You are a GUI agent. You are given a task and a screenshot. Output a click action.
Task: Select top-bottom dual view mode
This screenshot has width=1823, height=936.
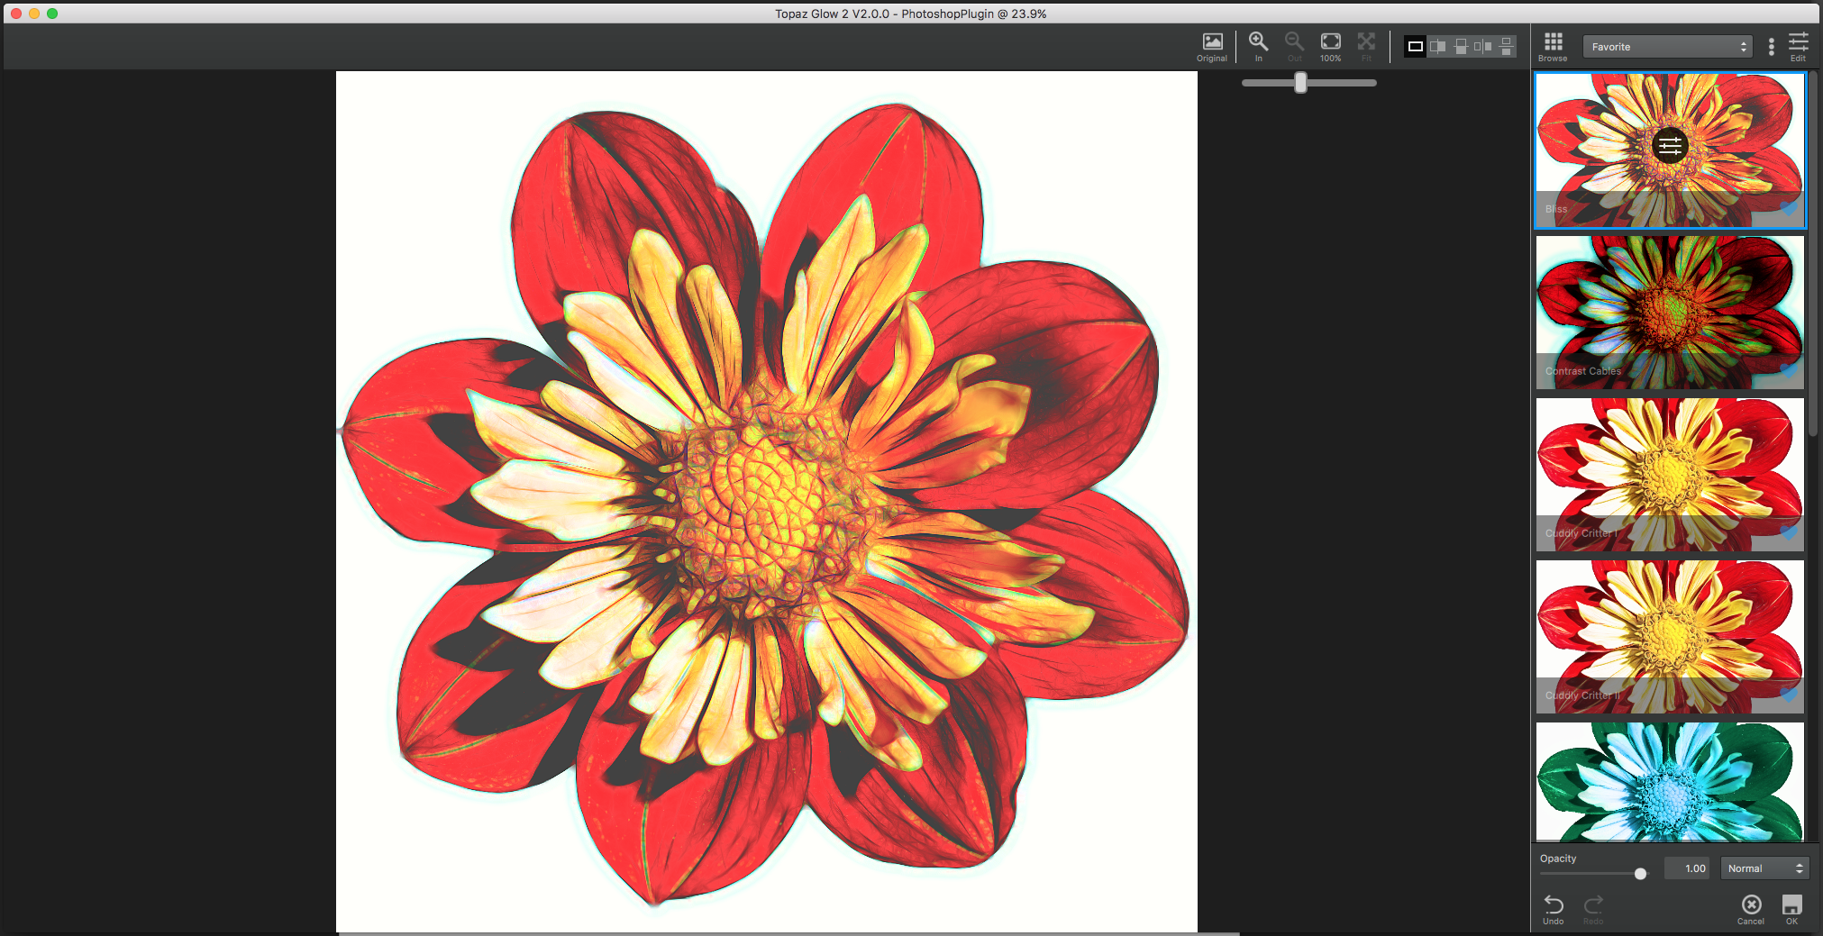(1506, 47)
